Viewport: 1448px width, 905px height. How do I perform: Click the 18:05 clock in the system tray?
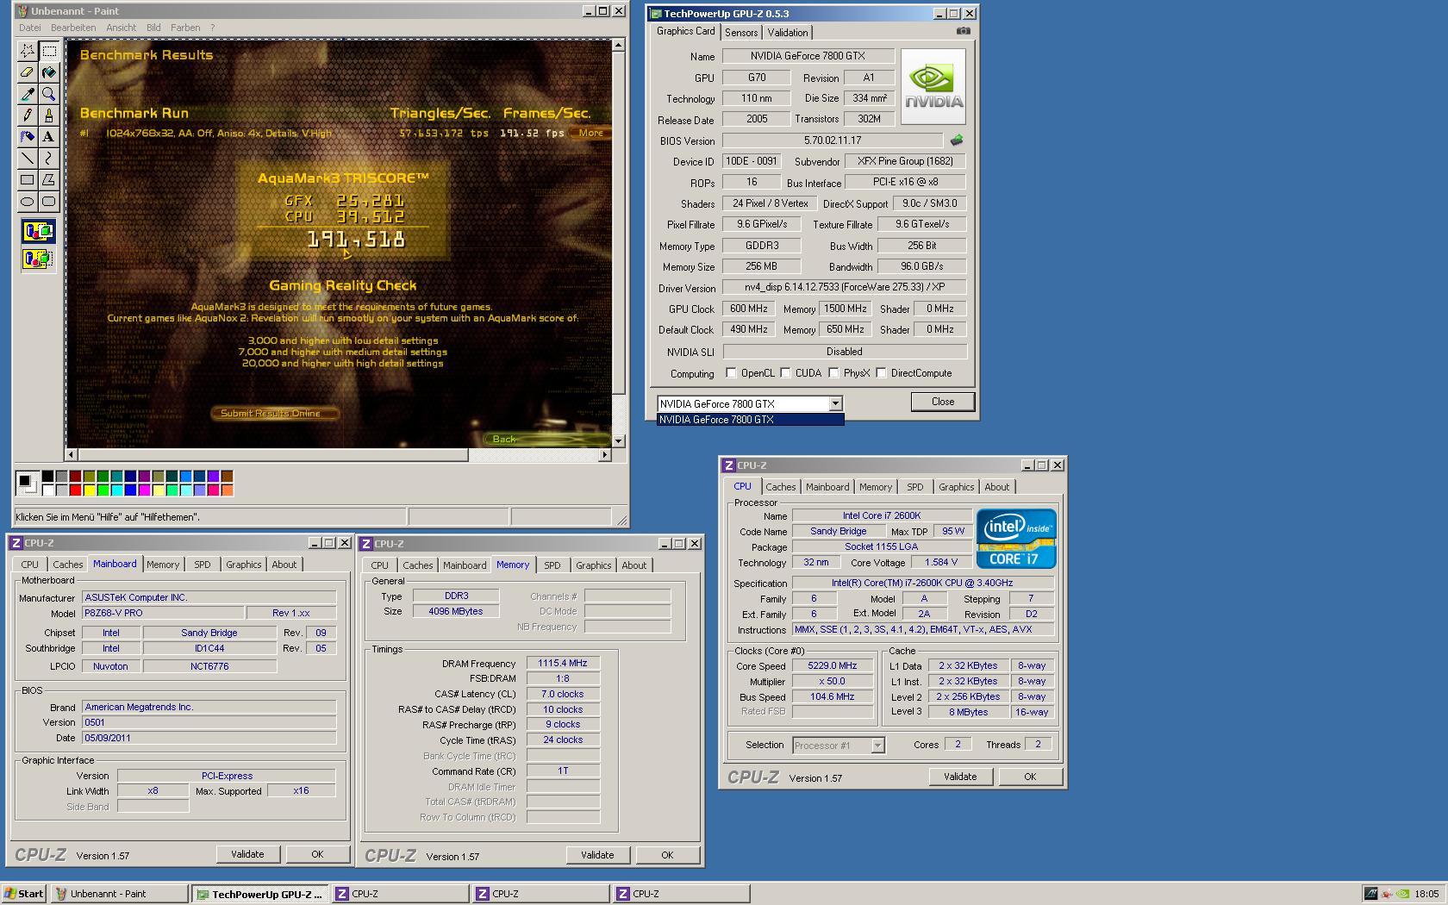(1426, 894)
